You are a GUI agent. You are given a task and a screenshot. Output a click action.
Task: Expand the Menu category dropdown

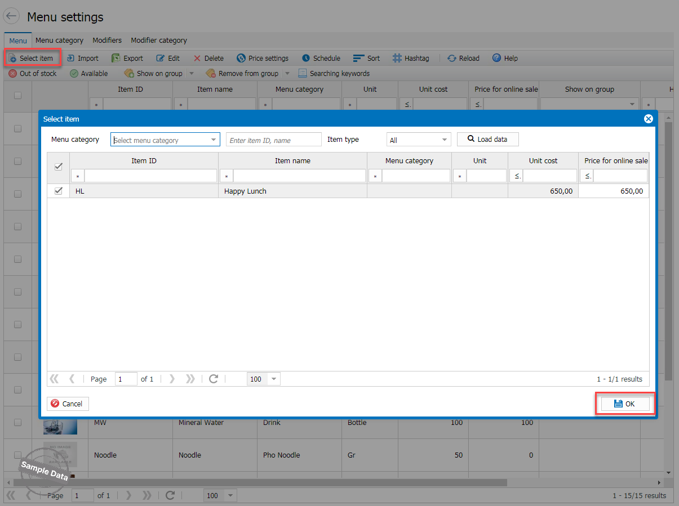pos(214,140)
